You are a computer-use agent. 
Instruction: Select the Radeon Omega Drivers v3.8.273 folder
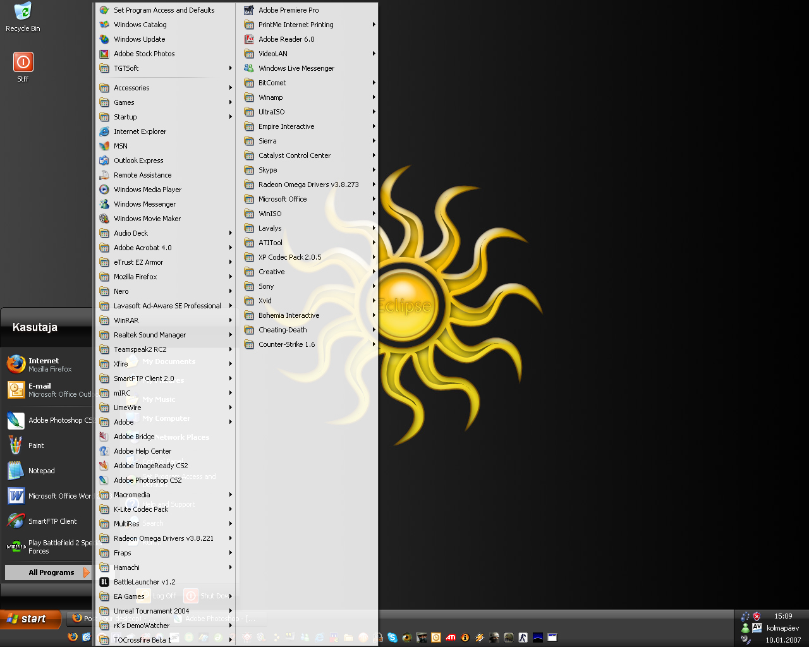tap(310, 184)
